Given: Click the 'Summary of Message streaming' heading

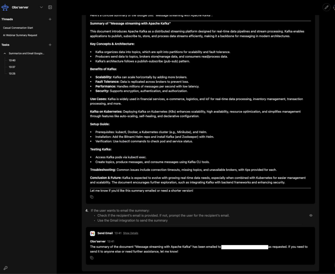Looking at the screenshot, I should coord(130,24).
